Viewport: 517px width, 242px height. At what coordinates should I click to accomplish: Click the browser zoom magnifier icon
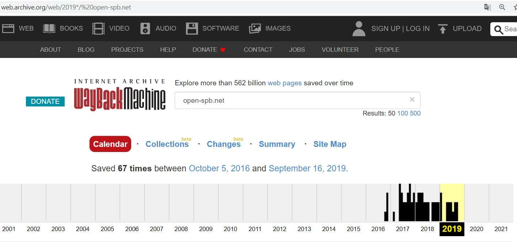pyautogui.click(x=502, y=7)
